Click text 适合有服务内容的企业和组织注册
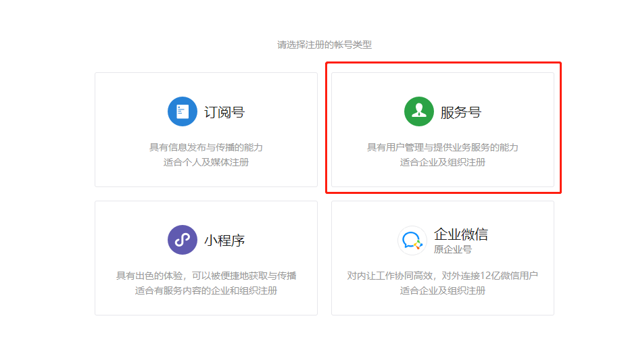This screenshot has height=354, width=628. (206, 290)
